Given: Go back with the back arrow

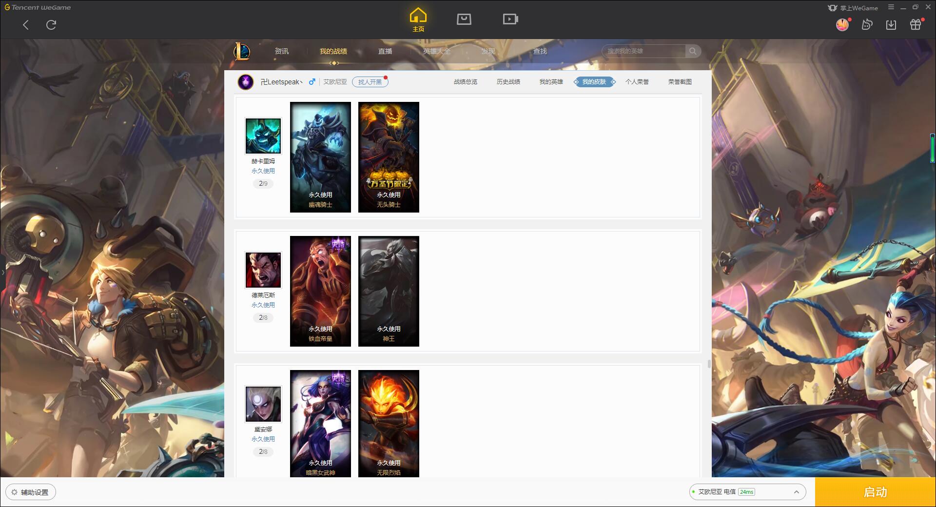Looking at the screenshot, I should (26, 25).
